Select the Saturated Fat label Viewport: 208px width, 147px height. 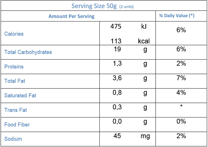20,95
